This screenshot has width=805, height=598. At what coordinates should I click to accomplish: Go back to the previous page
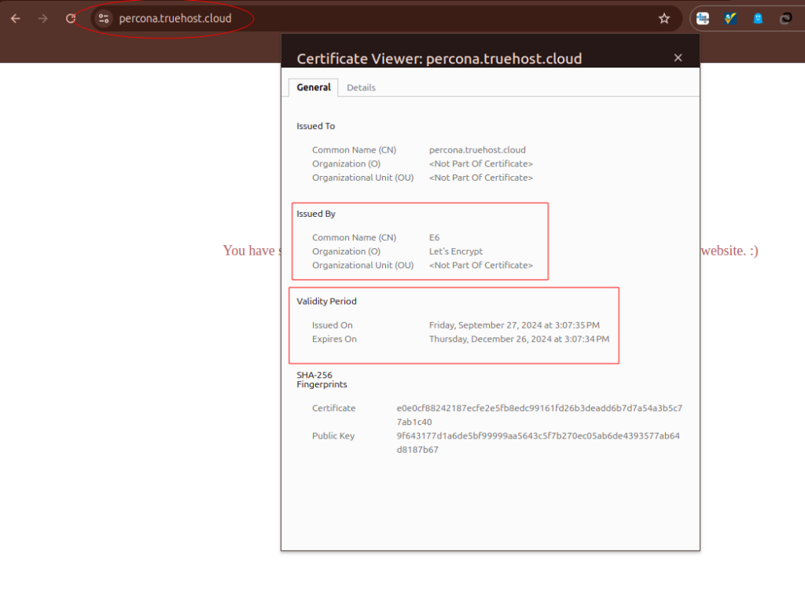coord(16,19)
